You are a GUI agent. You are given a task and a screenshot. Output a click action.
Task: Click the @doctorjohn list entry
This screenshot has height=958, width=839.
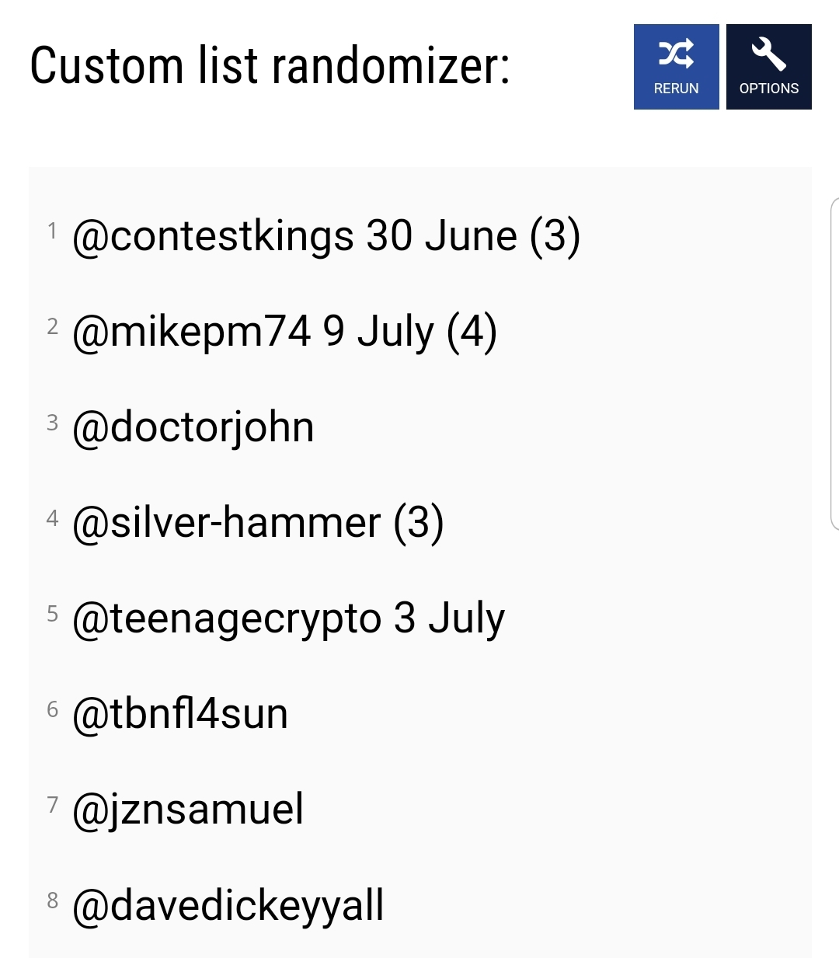point(193,427)
